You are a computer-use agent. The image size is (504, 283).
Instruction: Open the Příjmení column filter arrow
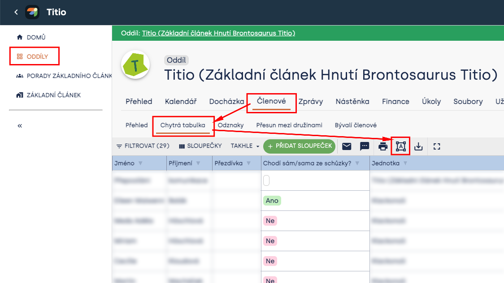(x=198, y=163)
